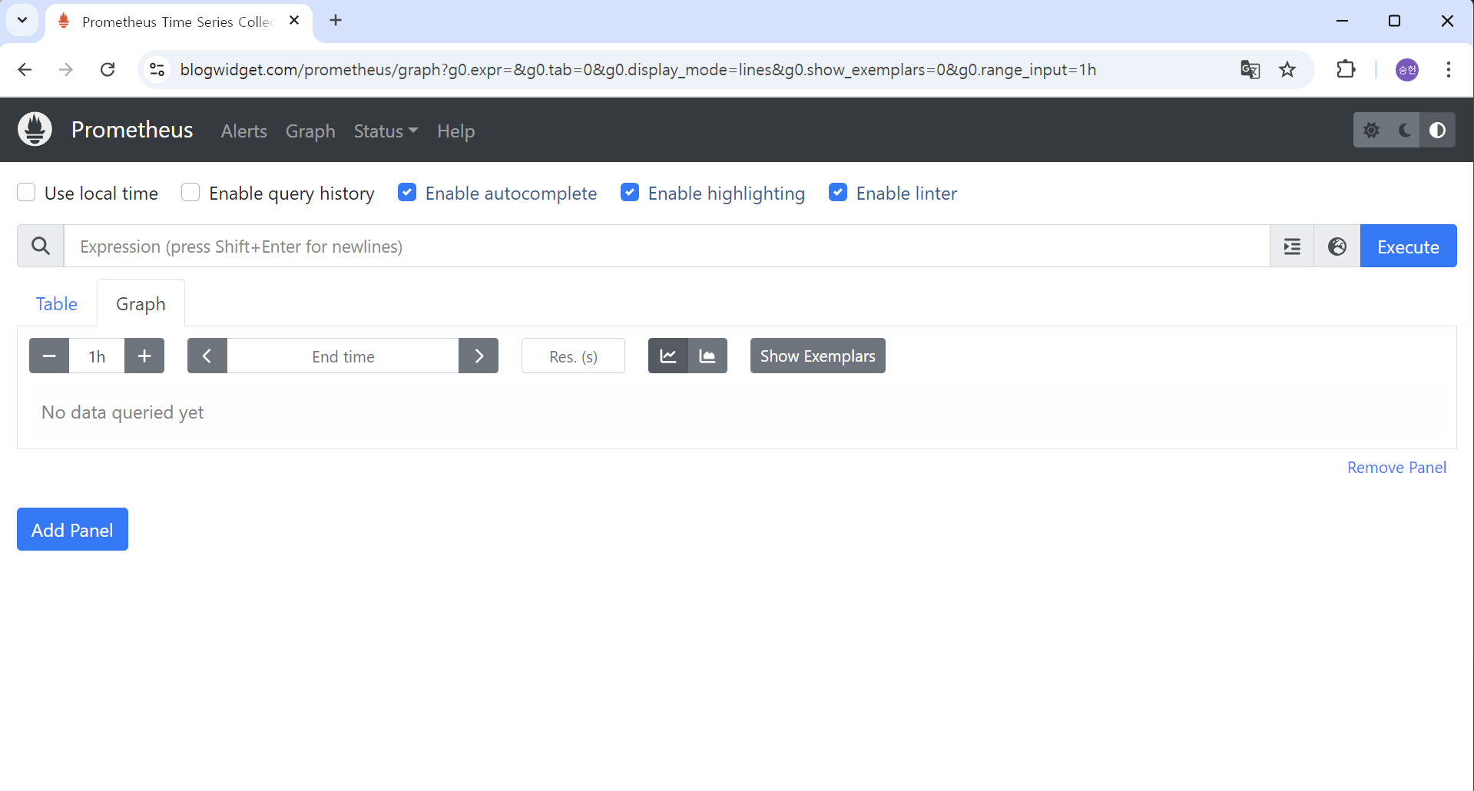
Task: Select browser-preferred contrast theme icon
Action: [1437, 130]
